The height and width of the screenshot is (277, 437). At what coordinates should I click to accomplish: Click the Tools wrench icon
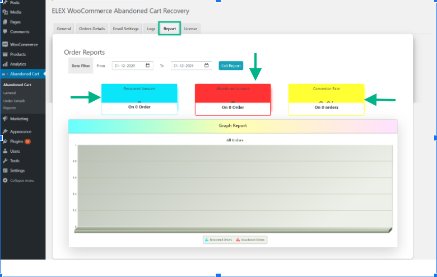tap(5, 161)
